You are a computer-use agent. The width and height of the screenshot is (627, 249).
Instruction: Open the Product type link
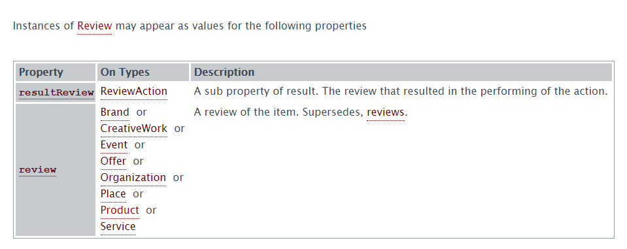coord(120,210)
